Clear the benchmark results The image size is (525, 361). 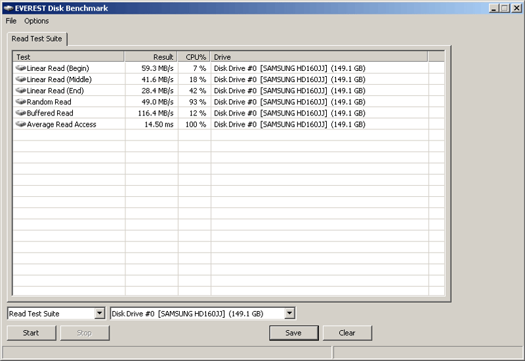click(x=347, y=333)
